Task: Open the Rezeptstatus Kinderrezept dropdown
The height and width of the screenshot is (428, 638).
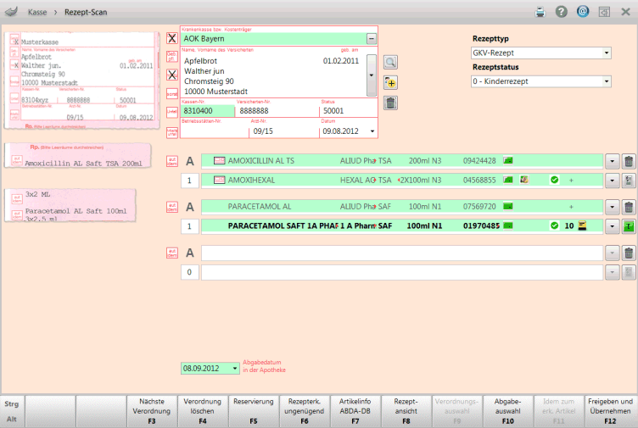Action: pyautogui.click(x=607, y=81)
